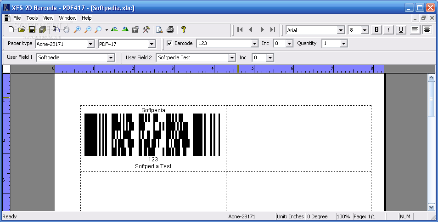Screen dimensions: 438x222
Task: Set text alignment to center
Action: click(427, 29)
